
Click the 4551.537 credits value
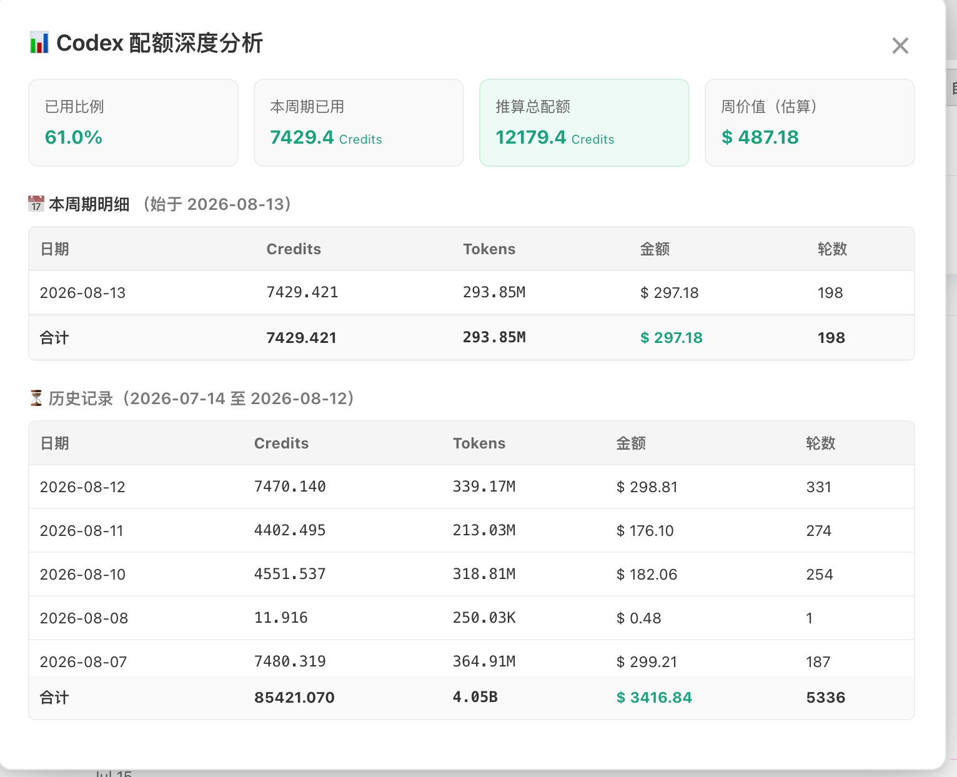pyautogui.click(x=290, y=574)
